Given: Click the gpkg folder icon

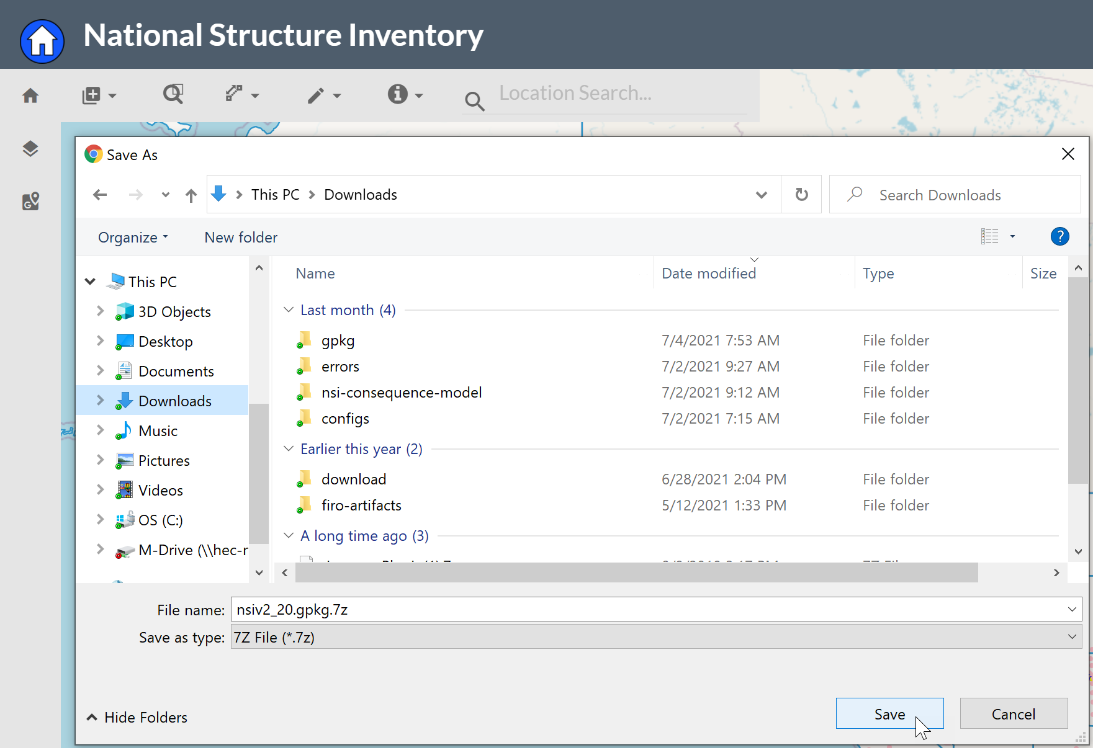Looking at the screenshot, I should click(x=304, y=340).
